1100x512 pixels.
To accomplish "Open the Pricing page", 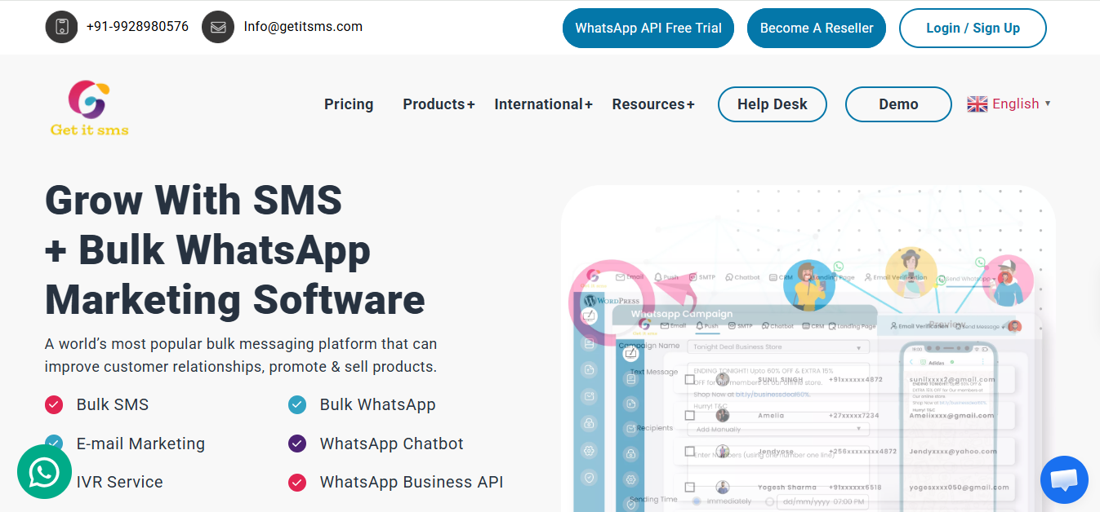I will point(349,104).
